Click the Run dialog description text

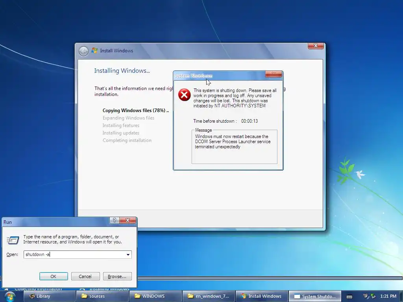(x=72, y=239)
